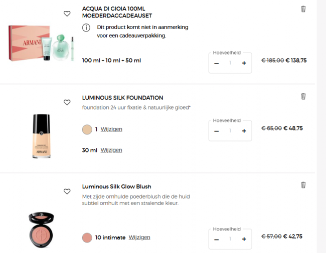Click the 10 intimate blush swatch
Viewport: 326px width, 253px height.
87,237
